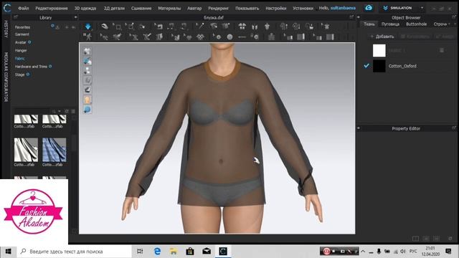The image size is (459, 258).
Task: Click the blue bubble icon in the viewport side toolbar
Action: tap(87, 110)
